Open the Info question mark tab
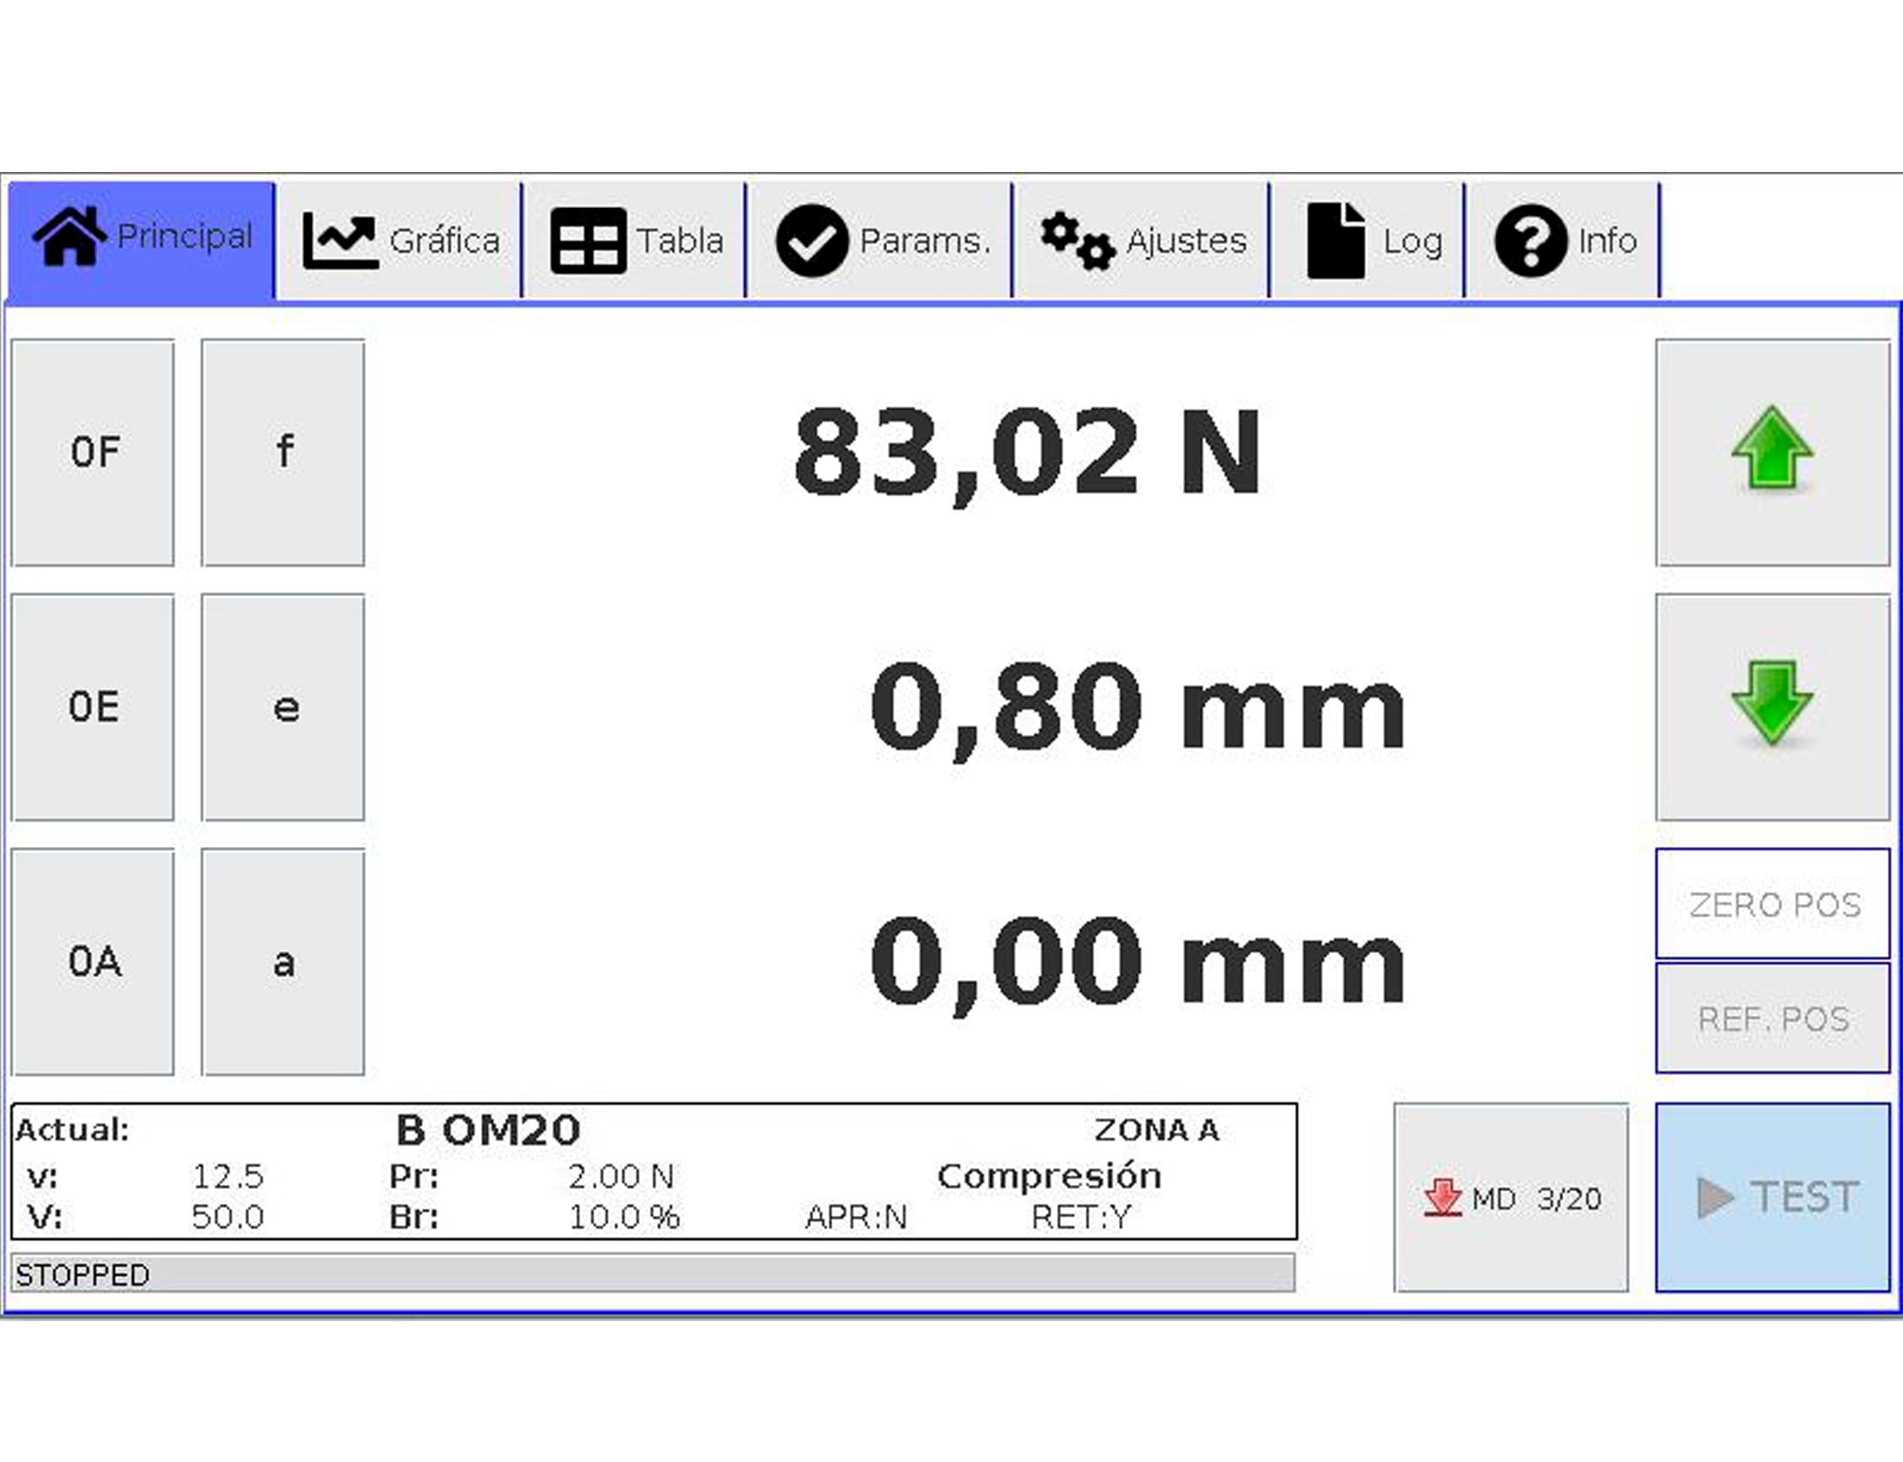Image resolution: width=1903 pixels, height=1462 pixels. click(1563, 240)
